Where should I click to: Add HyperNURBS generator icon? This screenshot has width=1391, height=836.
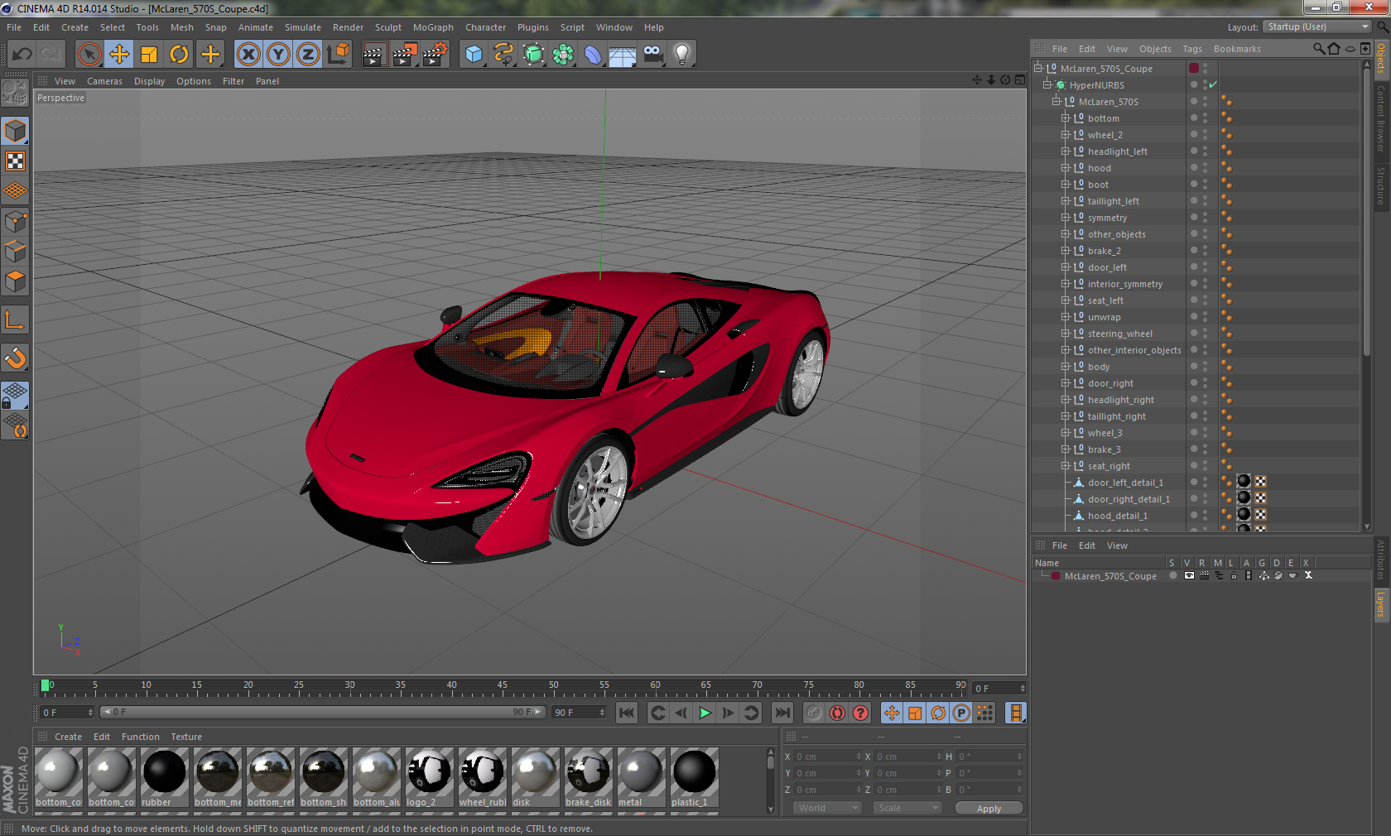(x=533, y=55)
